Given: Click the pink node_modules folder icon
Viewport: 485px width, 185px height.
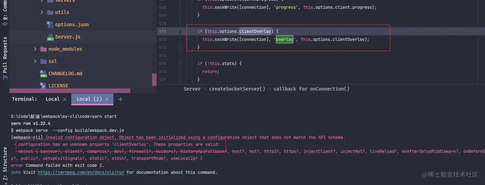Looking at the screenshot, I should point(43,49).
